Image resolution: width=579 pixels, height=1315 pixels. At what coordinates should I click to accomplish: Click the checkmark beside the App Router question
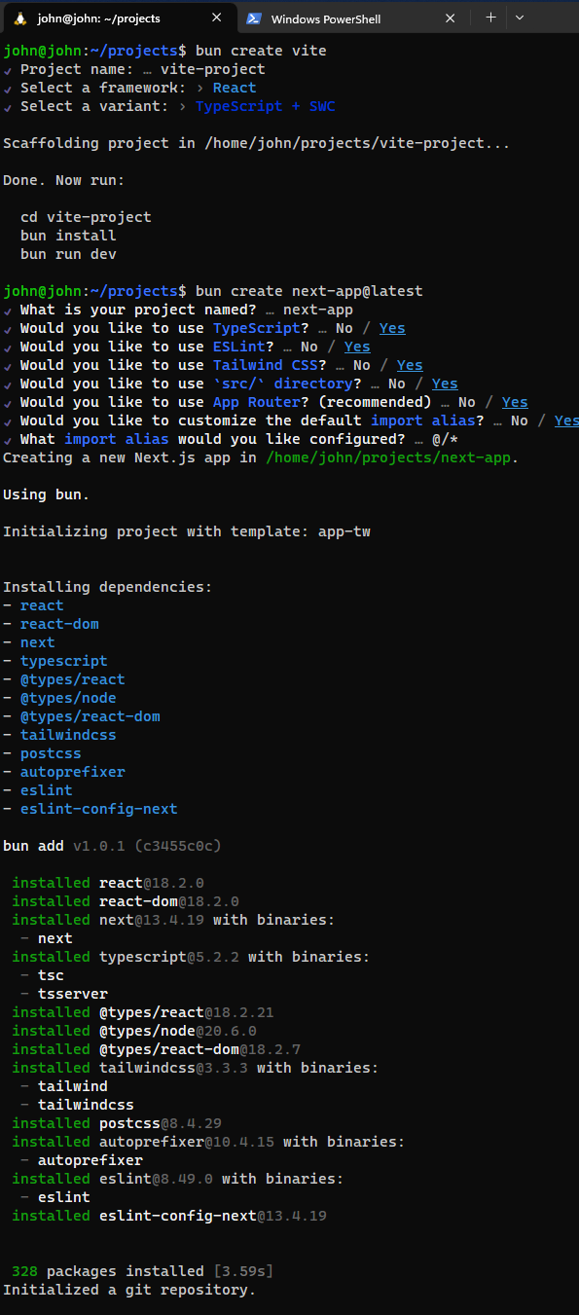[x=10, y=402]
